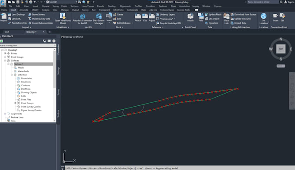This screenshot has height=170, width=295.
Task: Open the Active Drawing View dropdown
Action: pyautogui.click(x=28, y=46)
